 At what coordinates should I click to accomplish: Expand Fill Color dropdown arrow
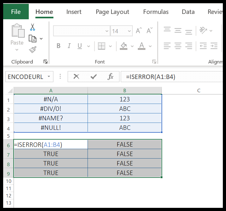132,46
